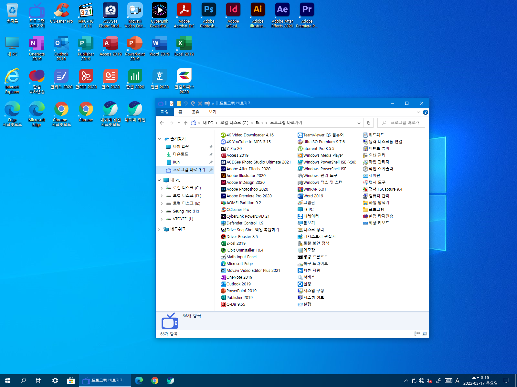The image size is (517, 387).
Task: Expand the 네트워크 tree node
Action: tap(159, 229)
